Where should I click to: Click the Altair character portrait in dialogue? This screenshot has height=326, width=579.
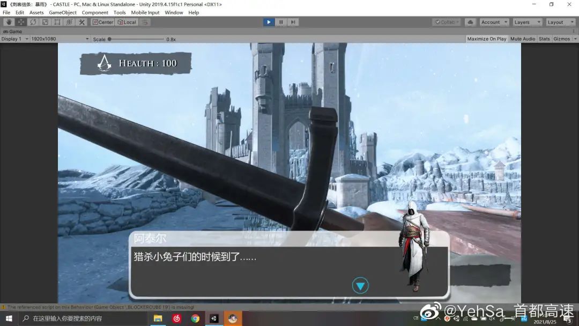(414, 247)
